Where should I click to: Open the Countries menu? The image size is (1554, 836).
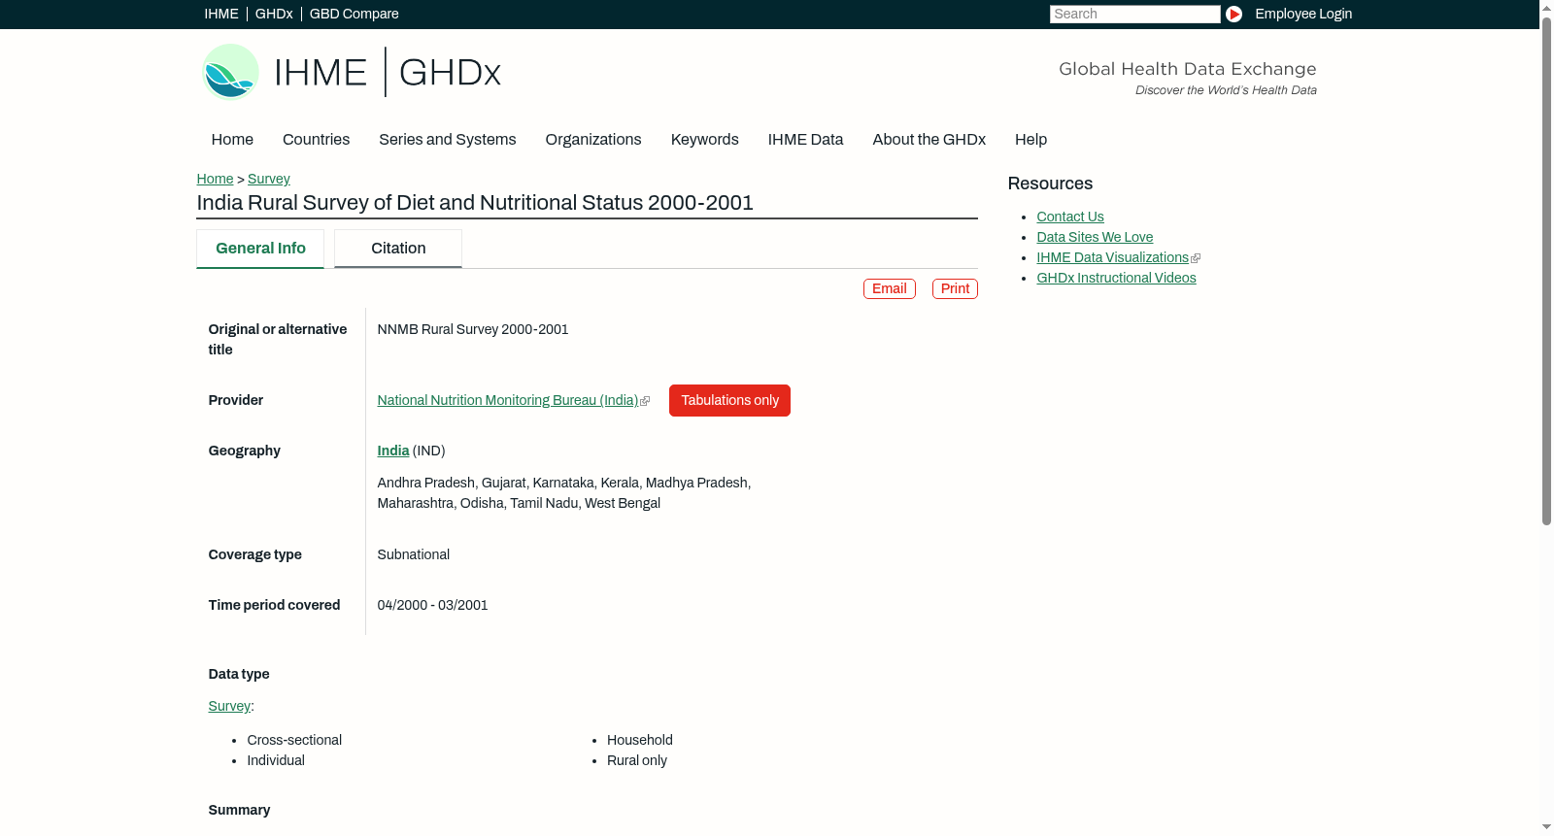pyautogui.click(x=316, y=140)
